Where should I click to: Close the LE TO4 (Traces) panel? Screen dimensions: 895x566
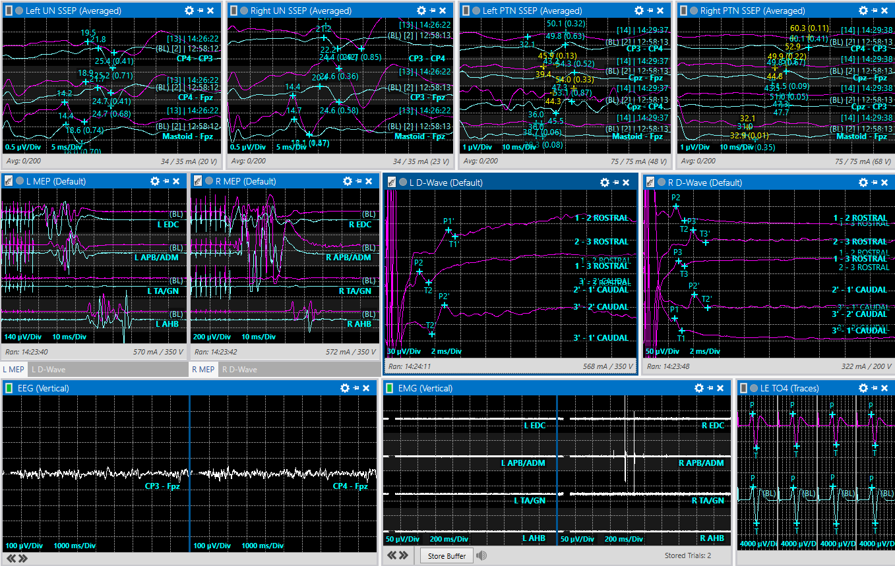886,388
